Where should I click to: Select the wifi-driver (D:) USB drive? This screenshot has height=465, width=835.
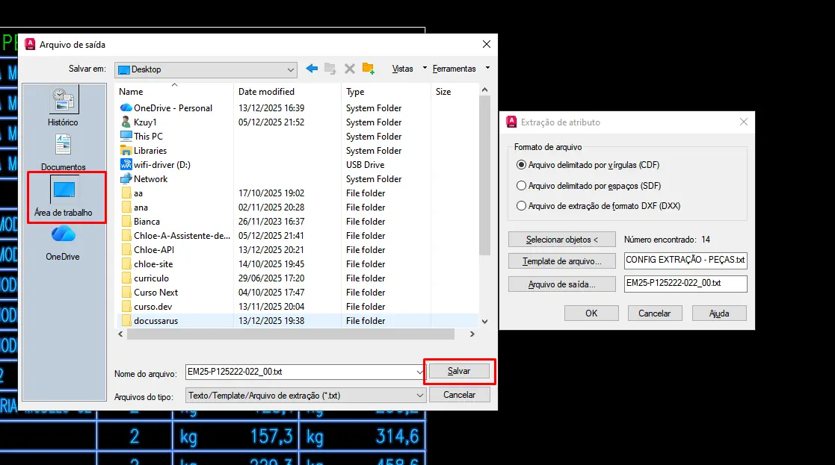coord(161,165)
